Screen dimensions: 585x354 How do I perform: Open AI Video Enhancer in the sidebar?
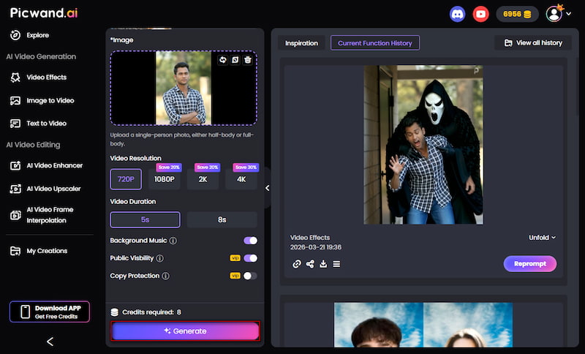pyautogui.click(x=47, y=165)
